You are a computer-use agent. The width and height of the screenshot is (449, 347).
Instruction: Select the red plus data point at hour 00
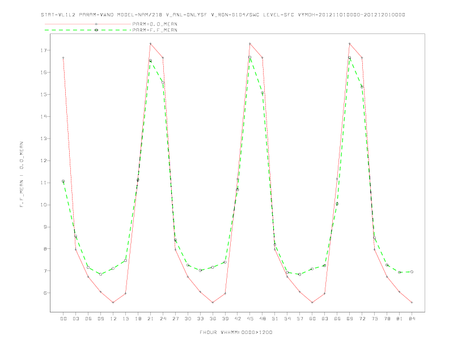(x=63, y=58)
